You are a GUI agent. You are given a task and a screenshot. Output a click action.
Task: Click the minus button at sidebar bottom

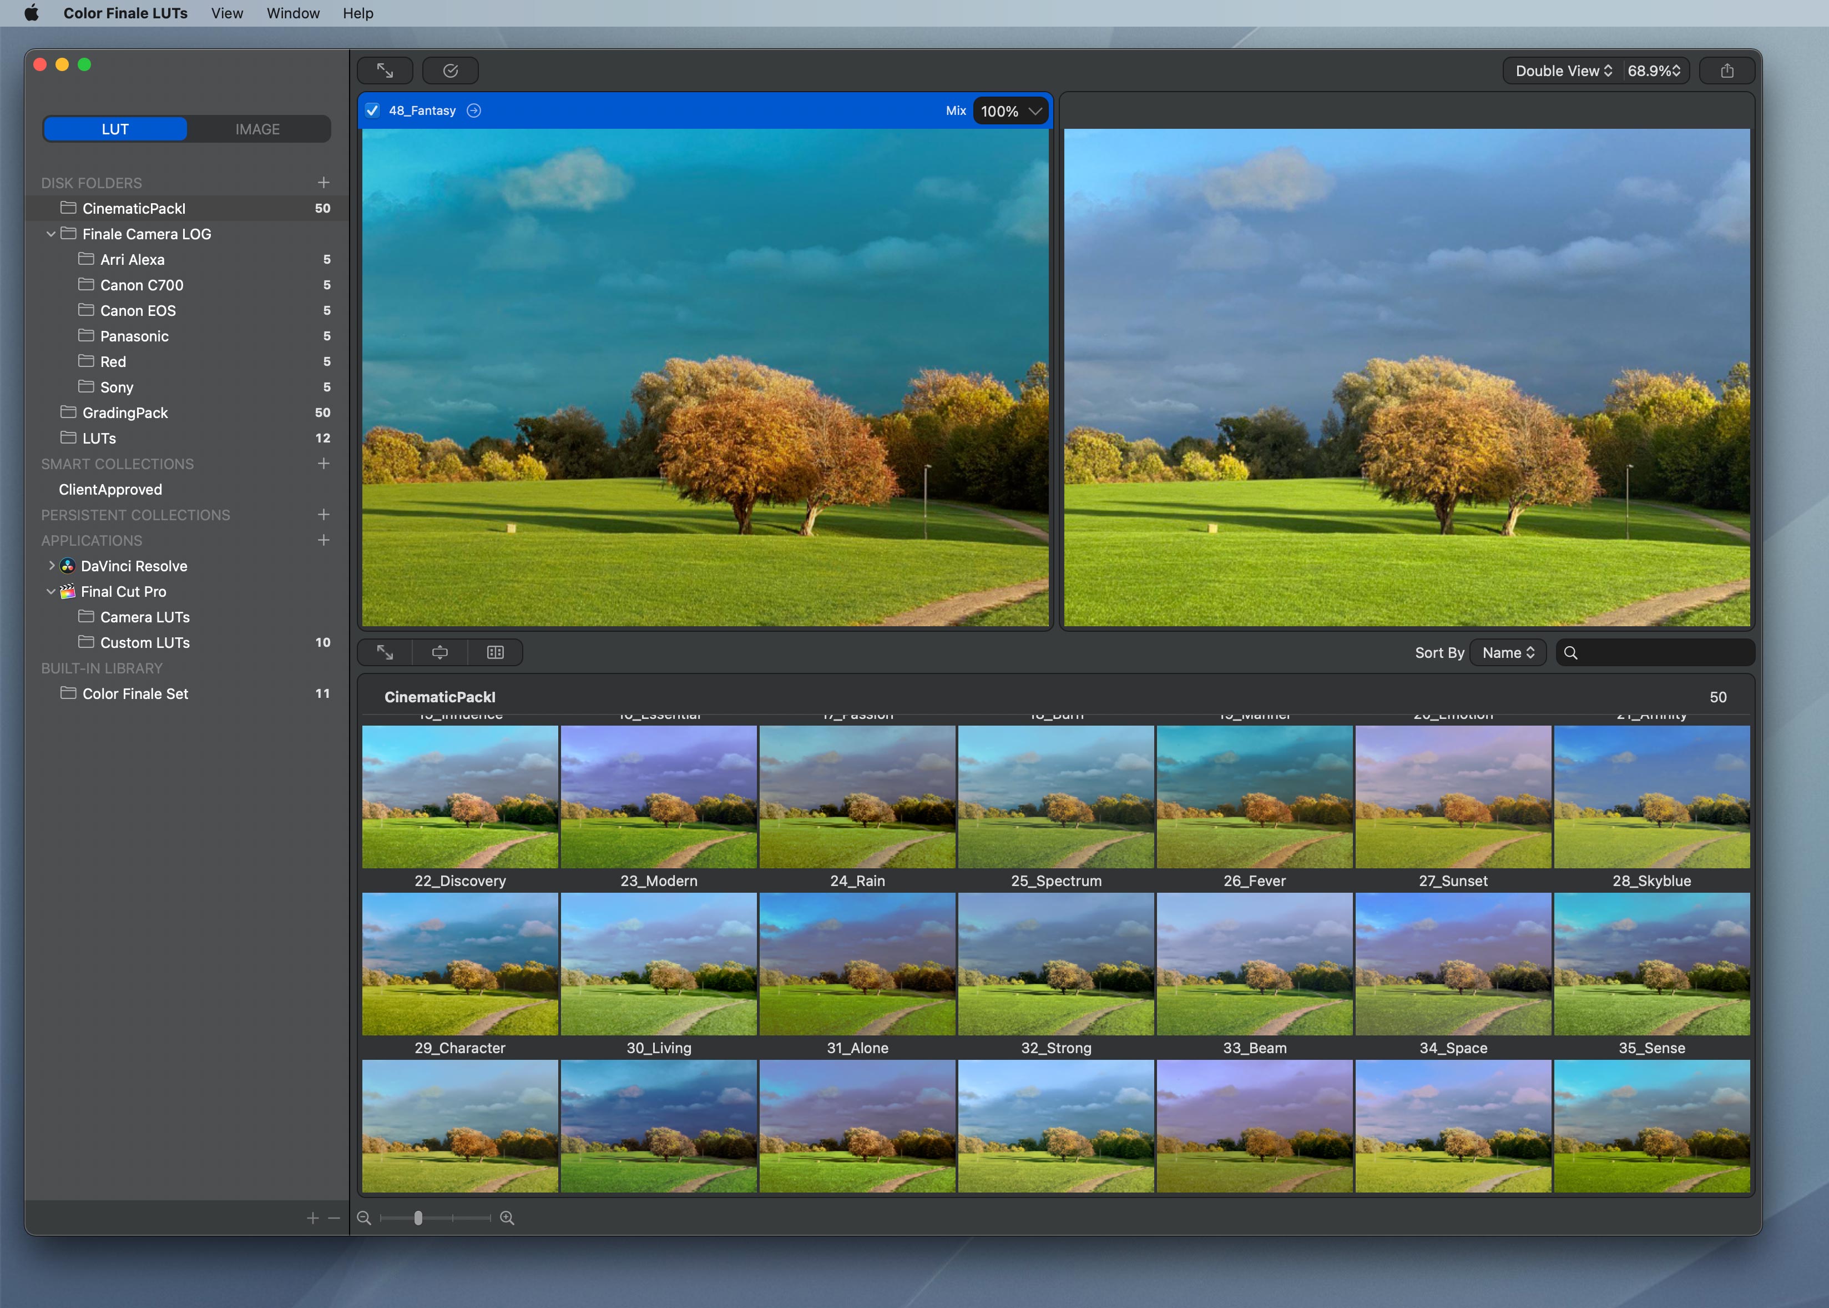click(x=334, y=1219)
